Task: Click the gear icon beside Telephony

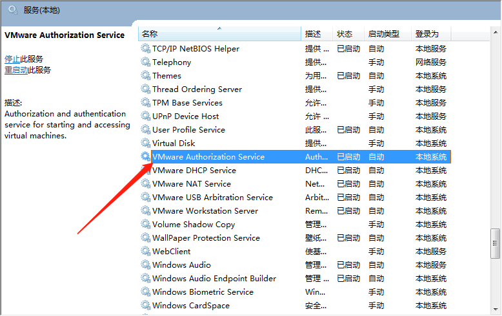Action: pos(146,62)
